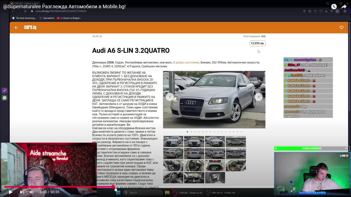Click browser downloads arrow icon
This screenshot has height=197, width=351.
[x=326, y=11]
